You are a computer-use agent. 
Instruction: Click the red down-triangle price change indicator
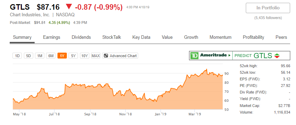click(x=69, y=7)
